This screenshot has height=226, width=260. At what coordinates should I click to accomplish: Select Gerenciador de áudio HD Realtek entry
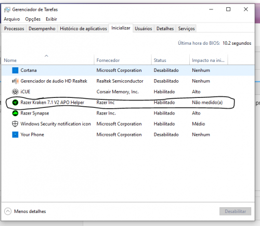[x=54, y=81]
